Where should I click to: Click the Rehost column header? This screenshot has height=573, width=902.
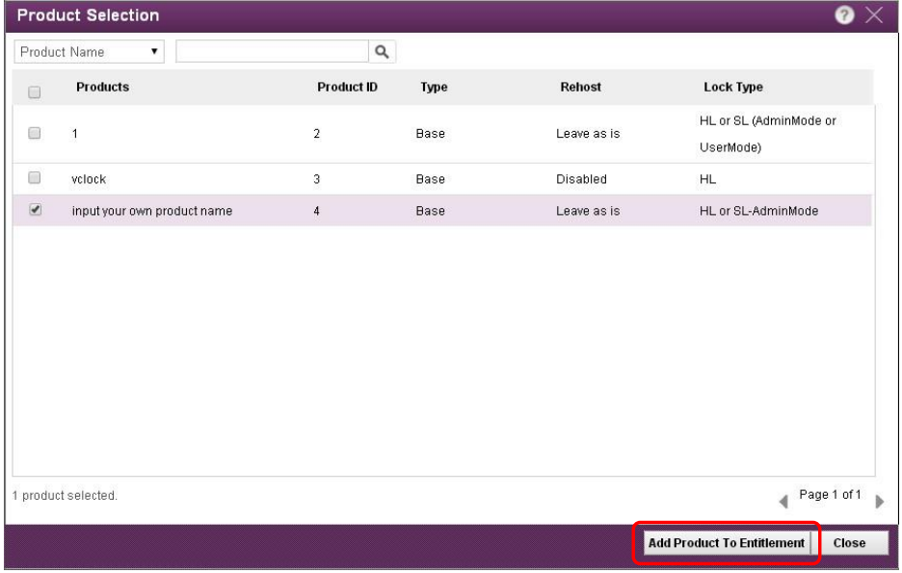click(580, 88)
